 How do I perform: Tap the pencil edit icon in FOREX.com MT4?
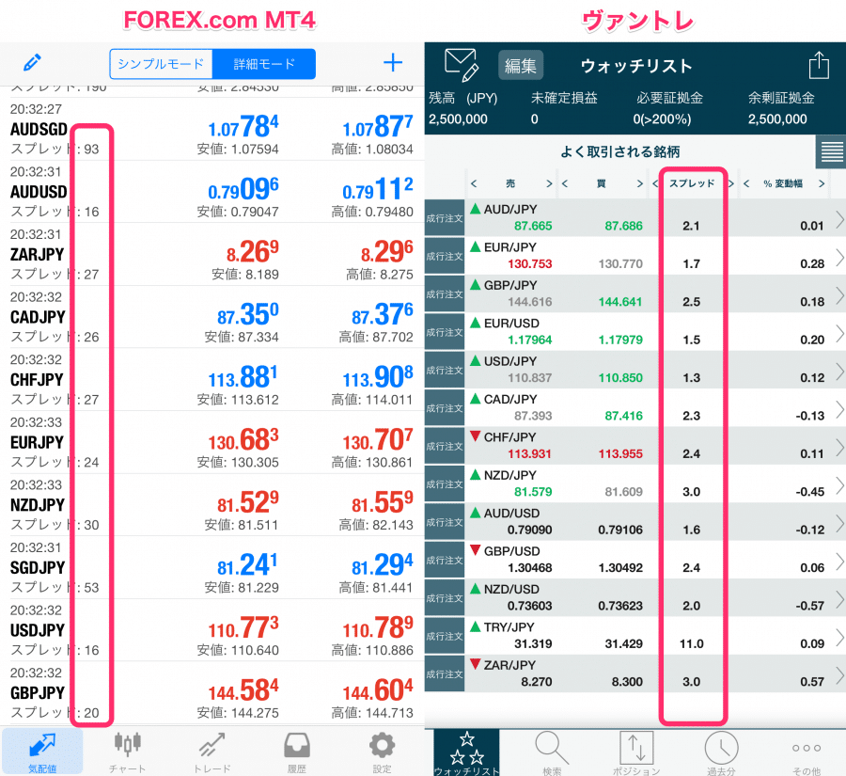(32, 63)
